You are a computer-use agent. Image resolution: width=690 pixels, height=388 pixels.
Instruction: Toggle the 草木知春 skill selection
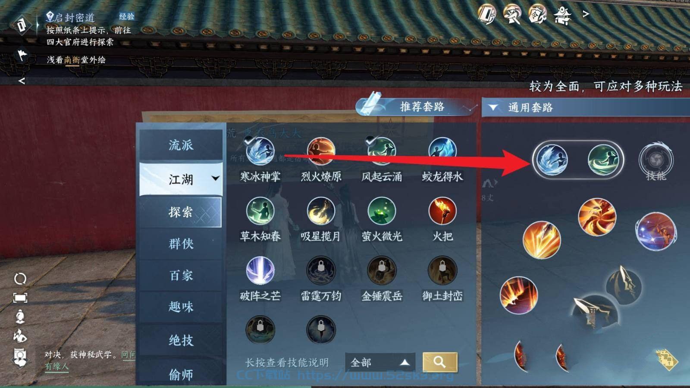(260, 211)
